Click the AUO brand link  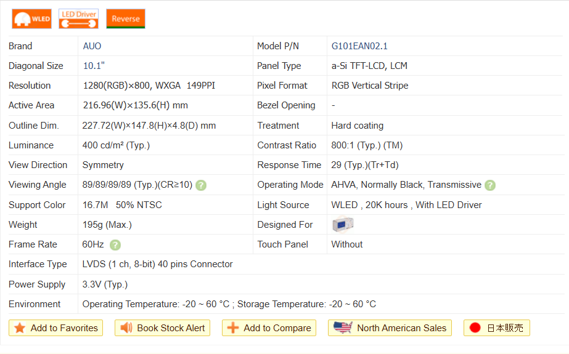(92, 46)
